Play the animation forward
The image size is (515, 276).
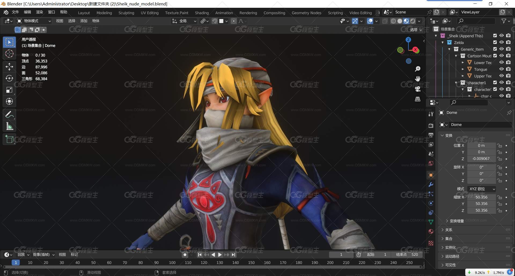[x=220, y=255]
